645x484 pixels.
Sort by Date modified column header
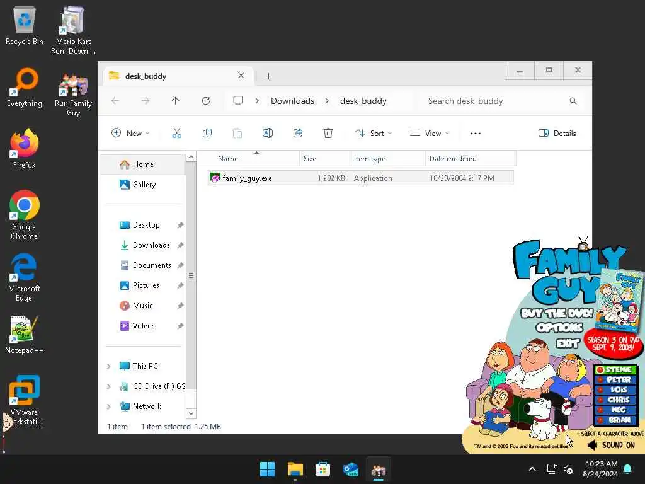coord(470,158)
